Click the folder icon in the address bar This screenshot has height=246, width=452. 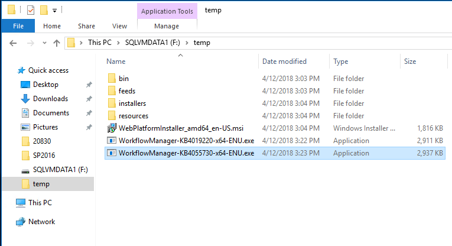(x=71, y=43)
